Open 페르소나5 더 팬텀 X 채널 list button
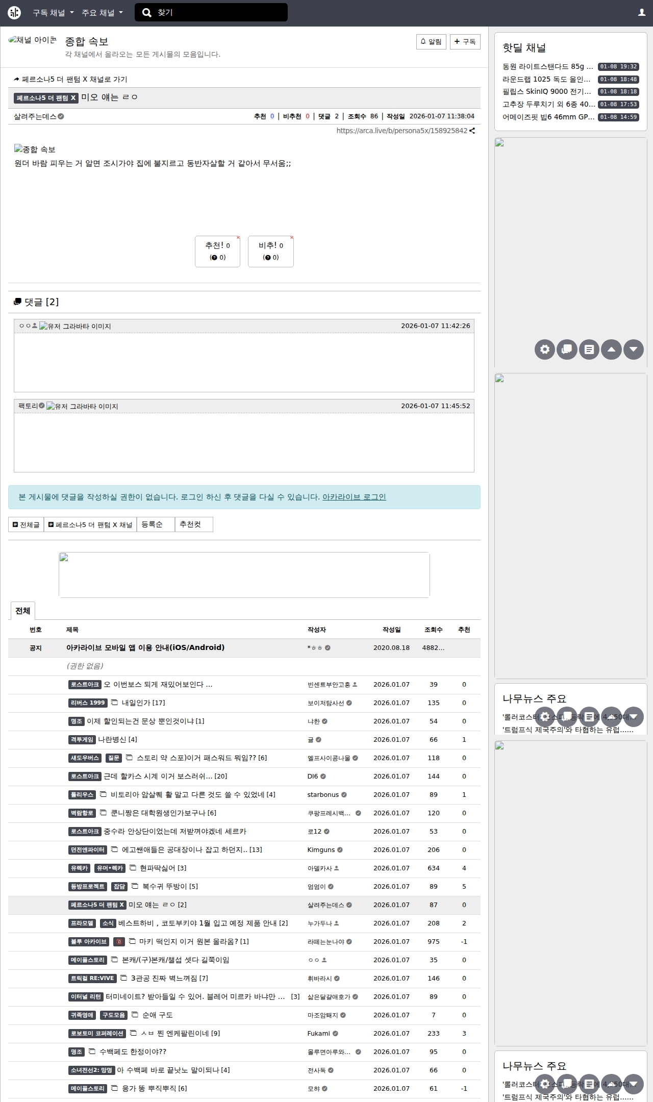The image size is (653, 1102). 90,524
